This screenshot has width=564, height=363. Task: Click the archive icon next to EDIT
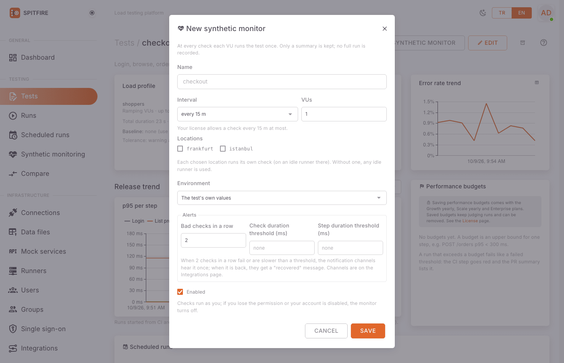[x=523, y=43]
